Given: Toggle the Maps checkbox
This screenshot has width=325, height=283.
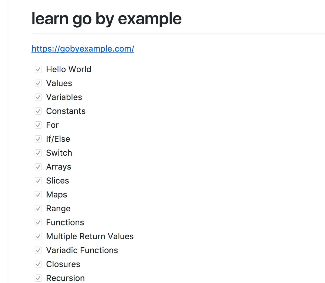Looking at the screenshot, I should [x=38, y=195].
